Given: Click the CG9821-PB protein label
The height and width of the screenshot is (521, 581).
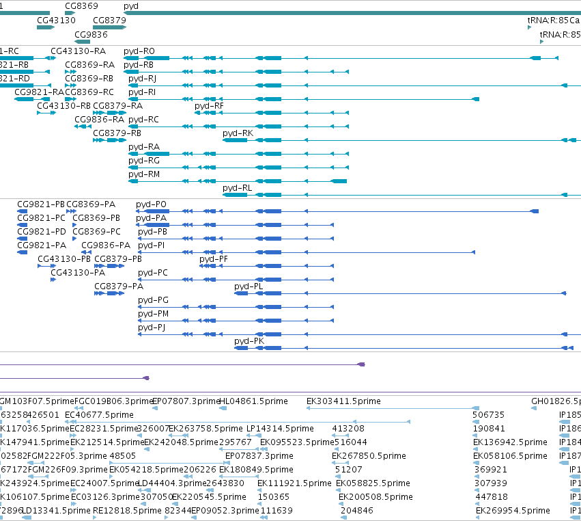Looking at the screenshot, I should [41, 204].
